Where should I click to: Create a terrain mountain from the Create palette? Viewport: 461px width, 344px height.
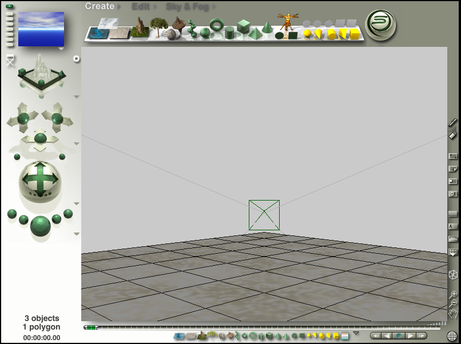point(141,28)
